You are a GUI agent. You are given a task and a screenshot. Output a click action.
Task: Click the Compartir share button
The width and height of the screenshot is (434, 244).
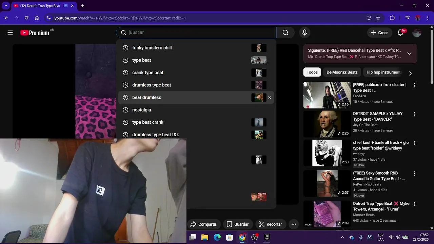pos(203,224)
